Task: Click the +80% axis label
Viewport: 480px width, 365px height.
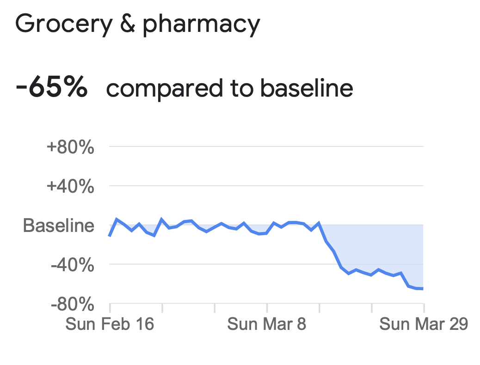Action: [70, 147]
